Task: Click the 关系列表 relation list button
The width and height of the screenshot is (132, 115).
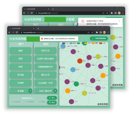Action: pos(16,102)
